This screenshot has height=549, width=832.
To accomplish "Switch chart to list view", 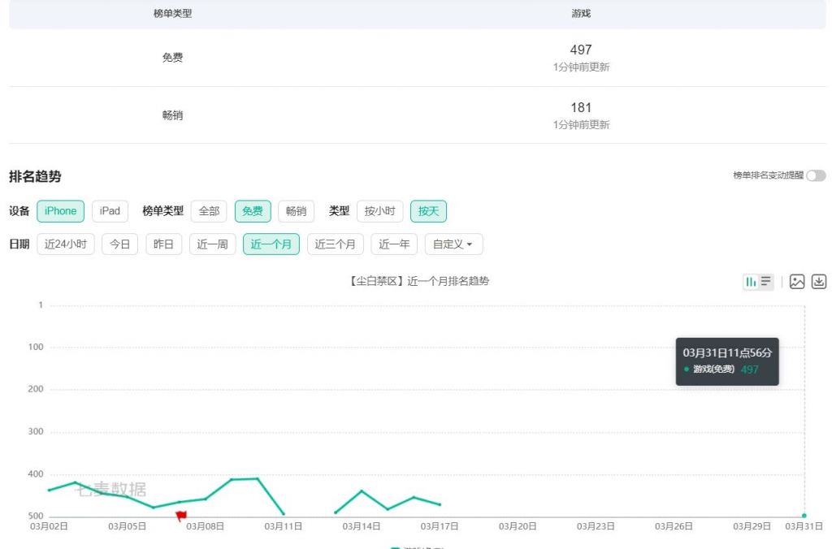I will coord(765,281).
